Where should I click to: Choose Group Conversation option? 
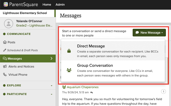coord(113,70)
